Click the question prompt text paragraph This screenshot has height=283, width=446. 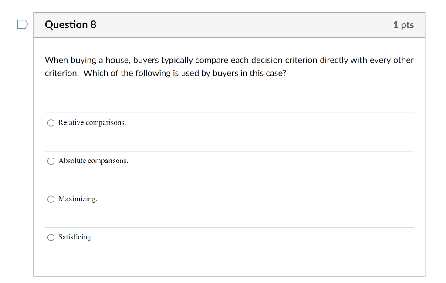click(229, 66)
